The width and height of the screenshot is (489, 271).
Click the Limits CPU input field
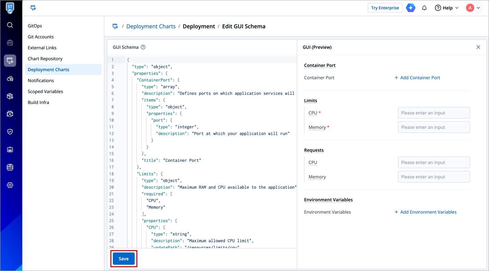434,113
